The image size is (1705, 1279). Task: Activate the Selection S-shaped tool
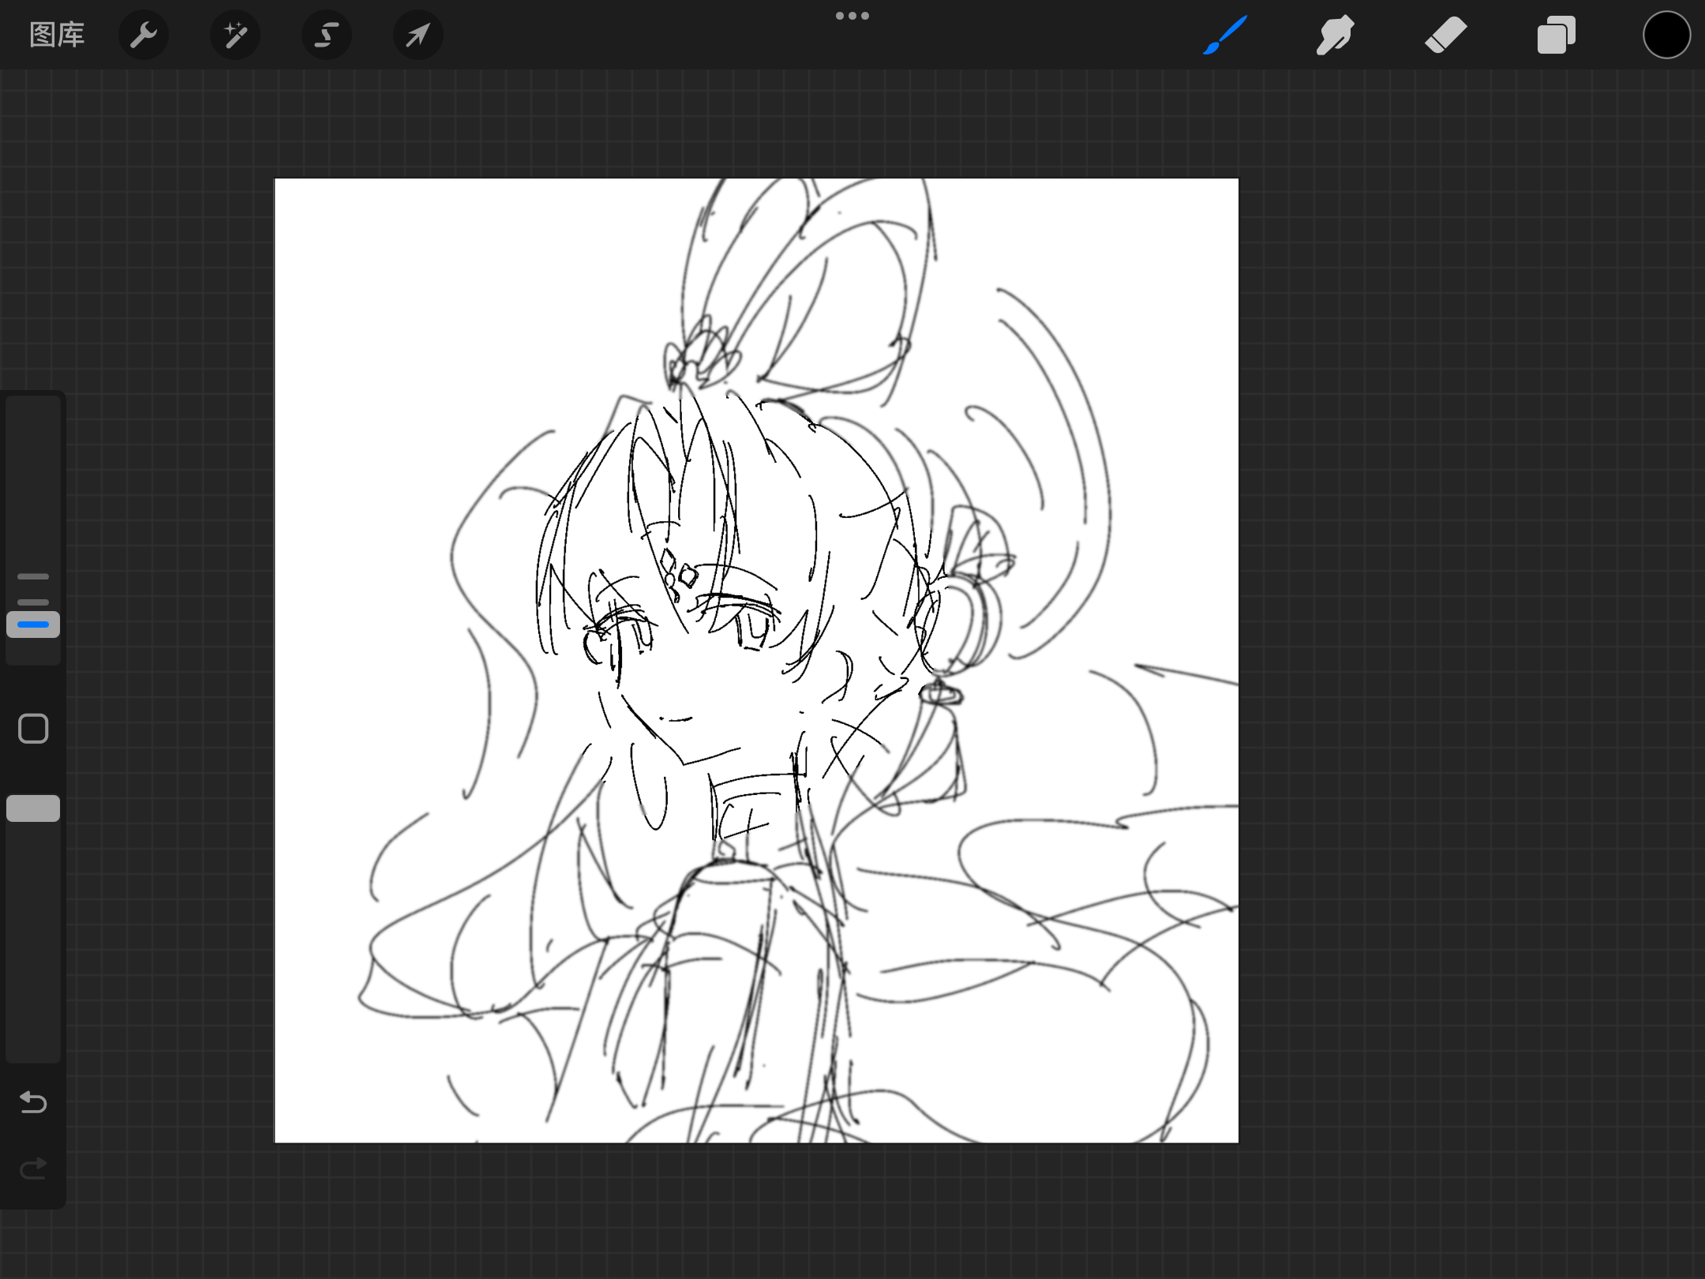tap(327, 35)
